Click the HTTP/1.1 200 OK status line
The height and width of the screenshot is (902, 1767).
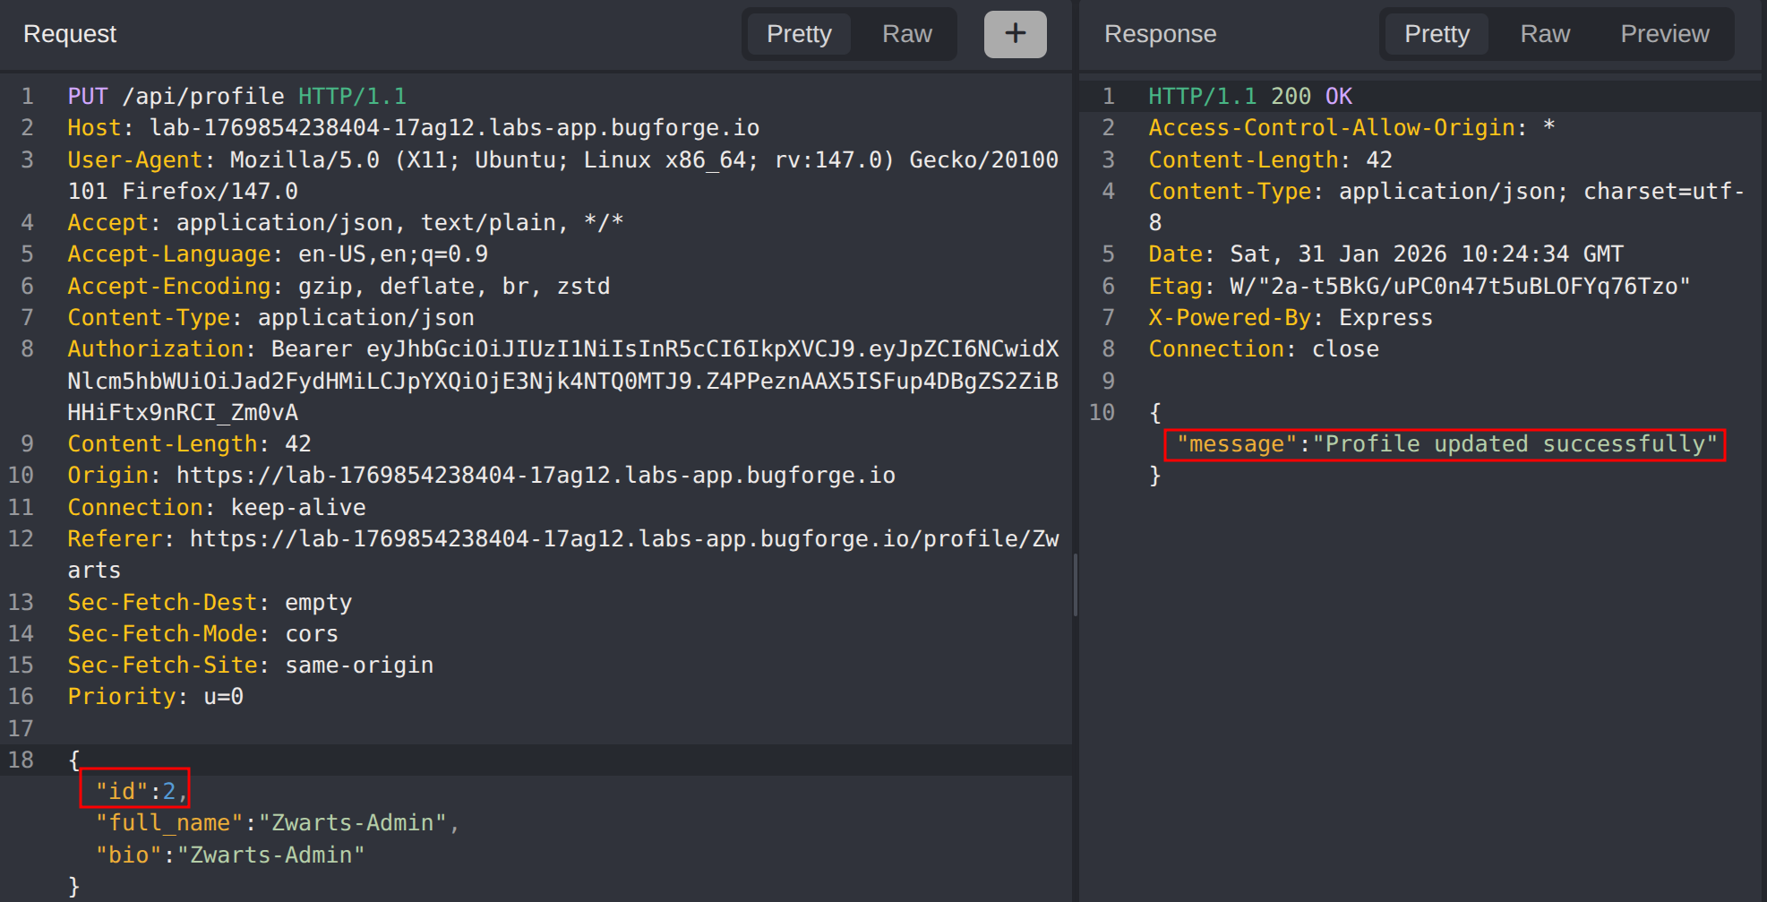tap(1249, 96)
